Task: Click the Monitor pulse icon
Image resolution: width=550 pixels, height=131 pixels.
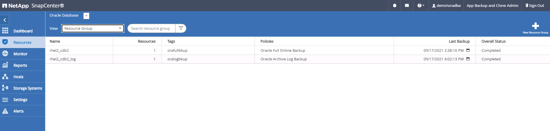Action: tap(5, 53)
